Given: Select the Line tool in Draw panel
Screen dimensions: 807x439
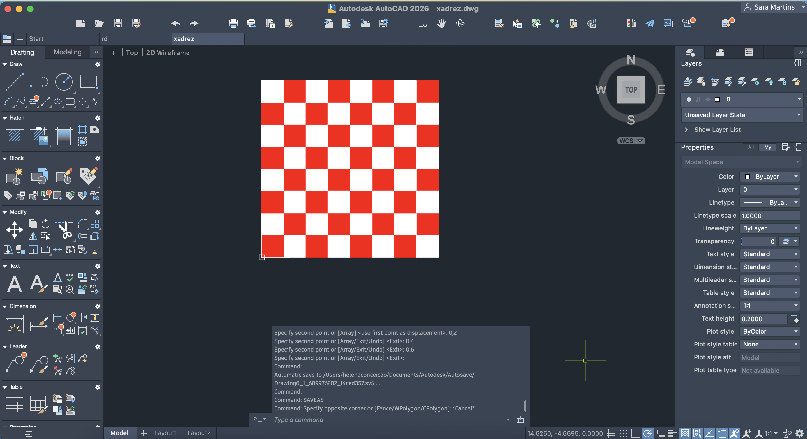Looking at the screenshot, I should pyautogui.click(x=14, y=82).
